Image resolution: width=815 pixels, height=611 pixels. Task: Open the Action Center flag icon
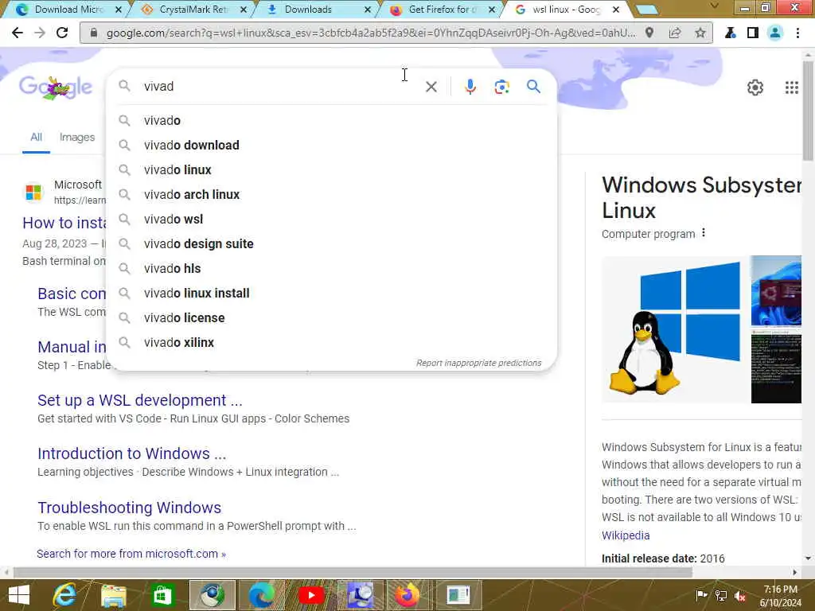[x=701, y=595]
